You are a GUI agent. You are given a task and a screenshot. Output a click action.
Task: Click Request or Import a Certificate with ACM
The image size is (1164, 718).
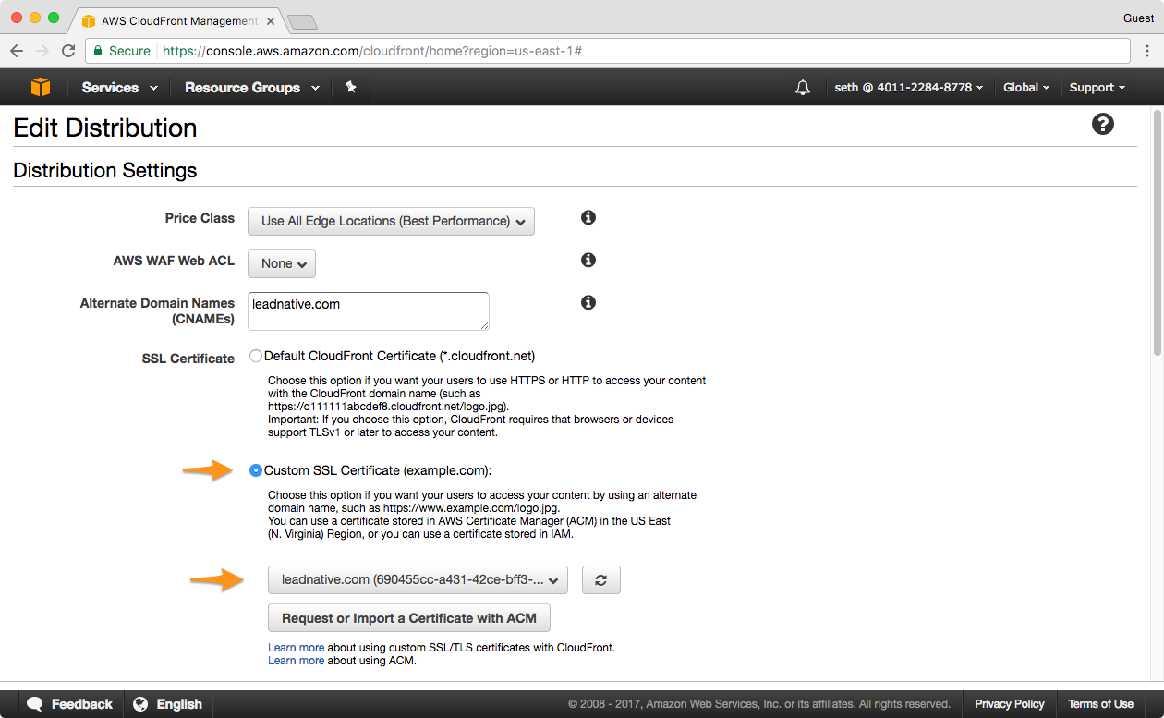[408, 618]
